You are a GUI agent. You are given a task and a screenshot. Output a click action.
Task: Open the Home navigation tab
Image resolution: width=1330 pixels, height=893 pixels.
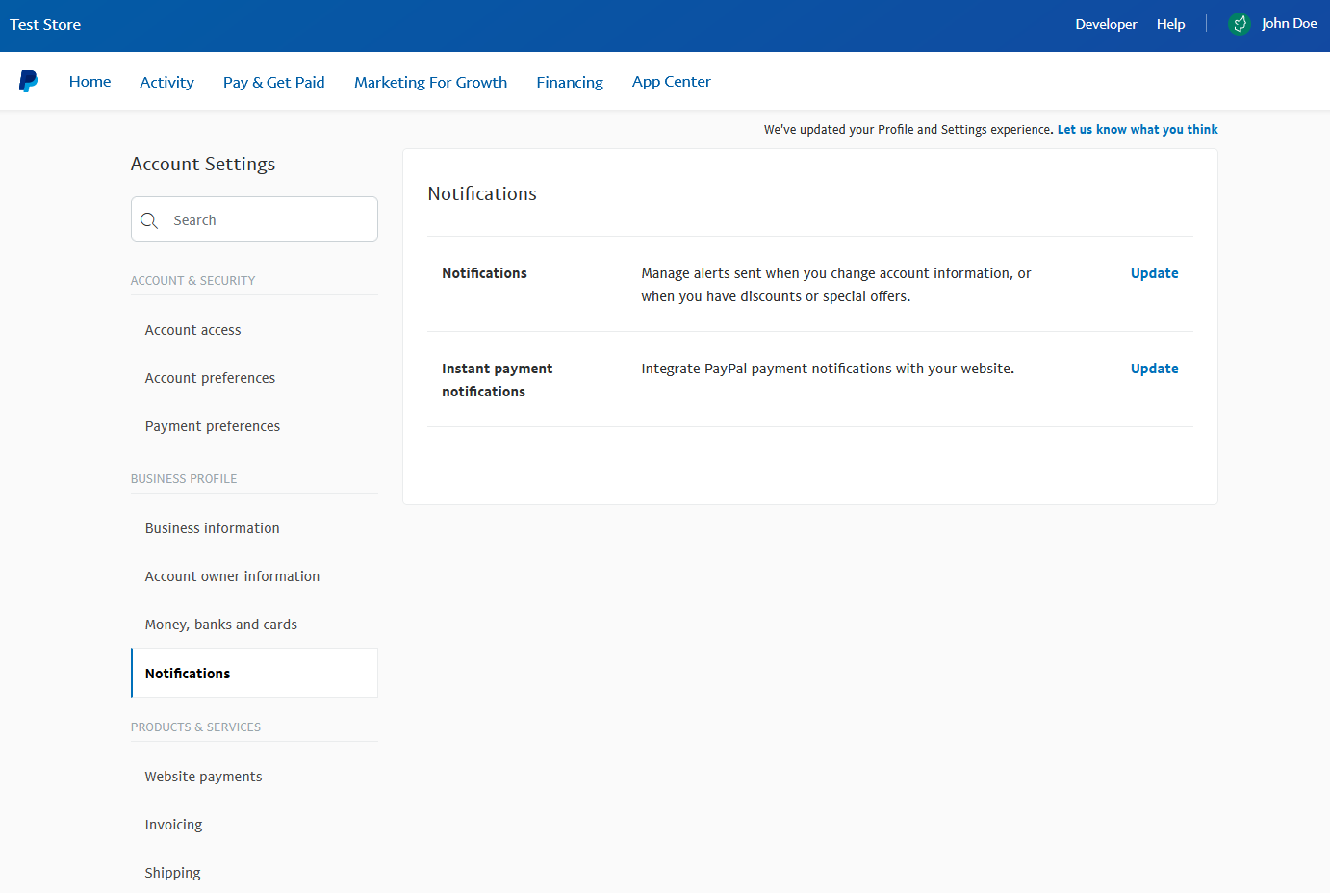(x=90, y=82)
